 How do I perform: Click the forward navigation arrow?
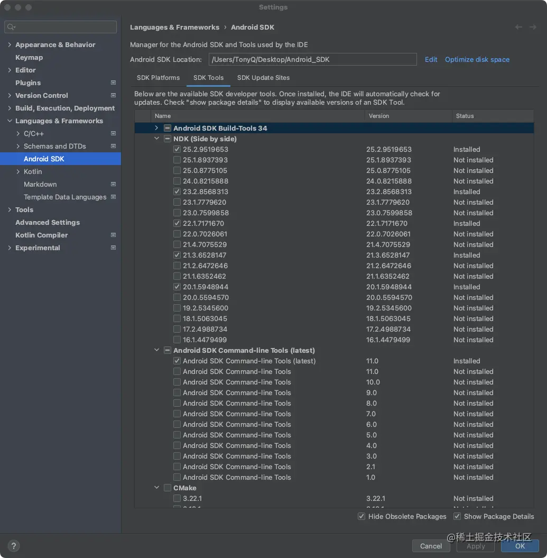coord(533,27)
